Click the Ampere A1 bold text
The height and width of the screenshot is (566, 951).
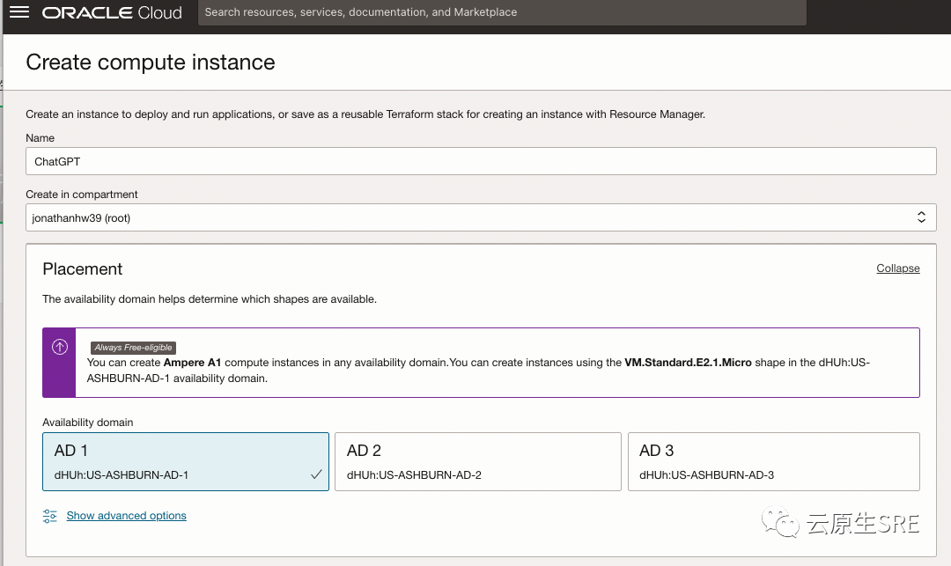point(192,363)
